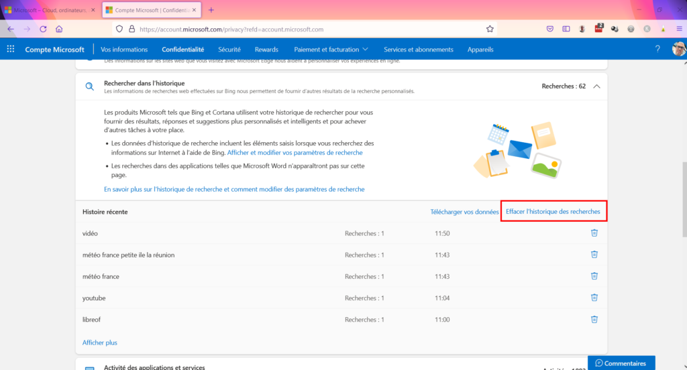Open the Microsoft app launcher grid
Image resolution: width=687 pixels, height=370 pixels.
coord(11,50)
